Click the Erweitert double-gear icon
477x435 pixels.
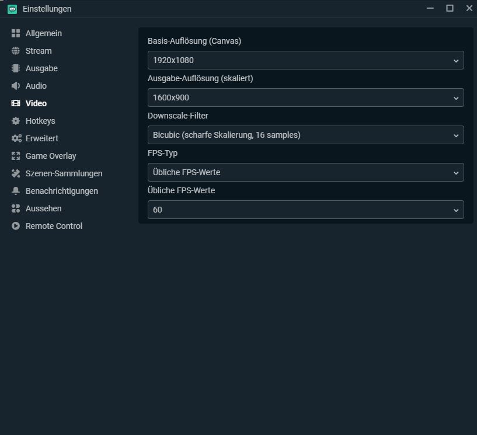tap(16, 138)
